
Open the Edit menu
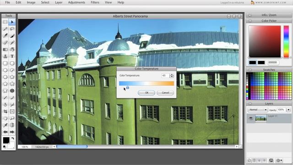18,2
